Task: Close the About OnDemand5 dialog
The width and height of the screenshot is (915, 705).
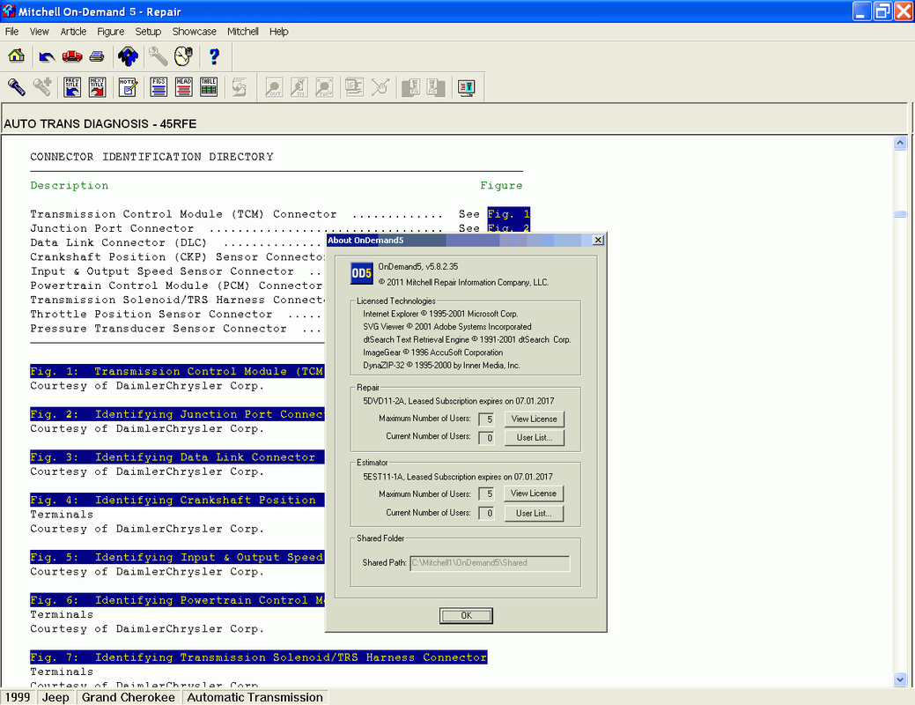Action: (598, 240)
